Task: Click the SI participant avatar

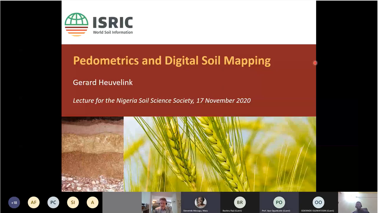Action: [73, 203]
